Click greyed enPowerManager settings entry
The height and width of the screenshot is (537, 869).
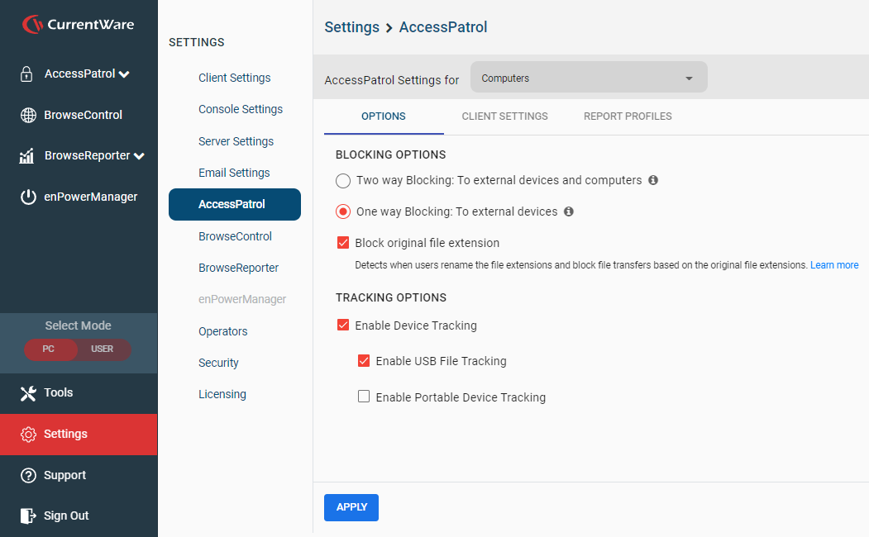(x=242, y=300)
